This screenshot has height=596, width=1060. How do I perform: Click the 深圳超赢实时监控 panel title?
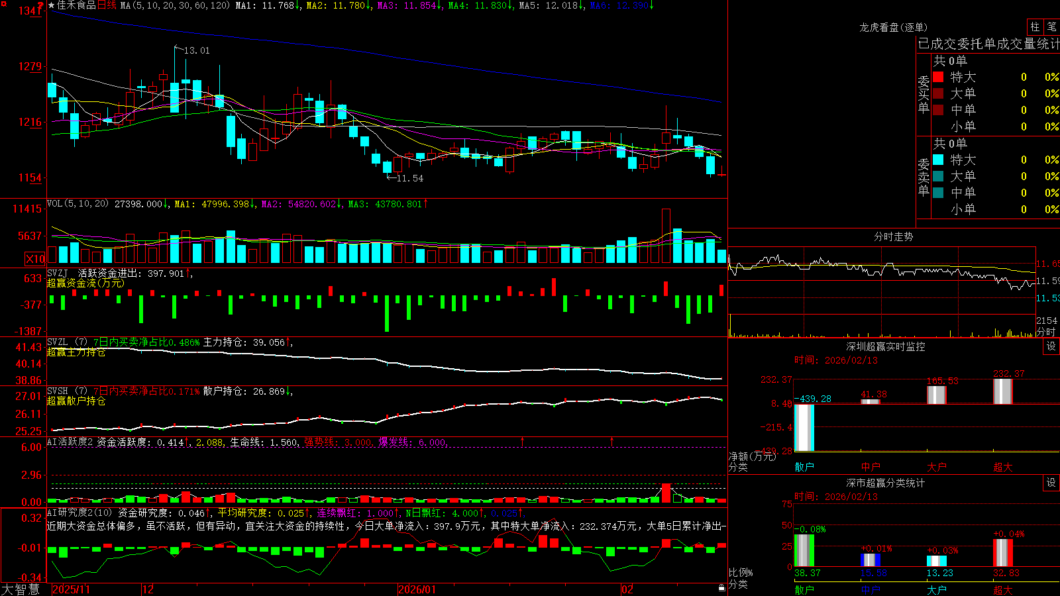(x=885, y=346)
